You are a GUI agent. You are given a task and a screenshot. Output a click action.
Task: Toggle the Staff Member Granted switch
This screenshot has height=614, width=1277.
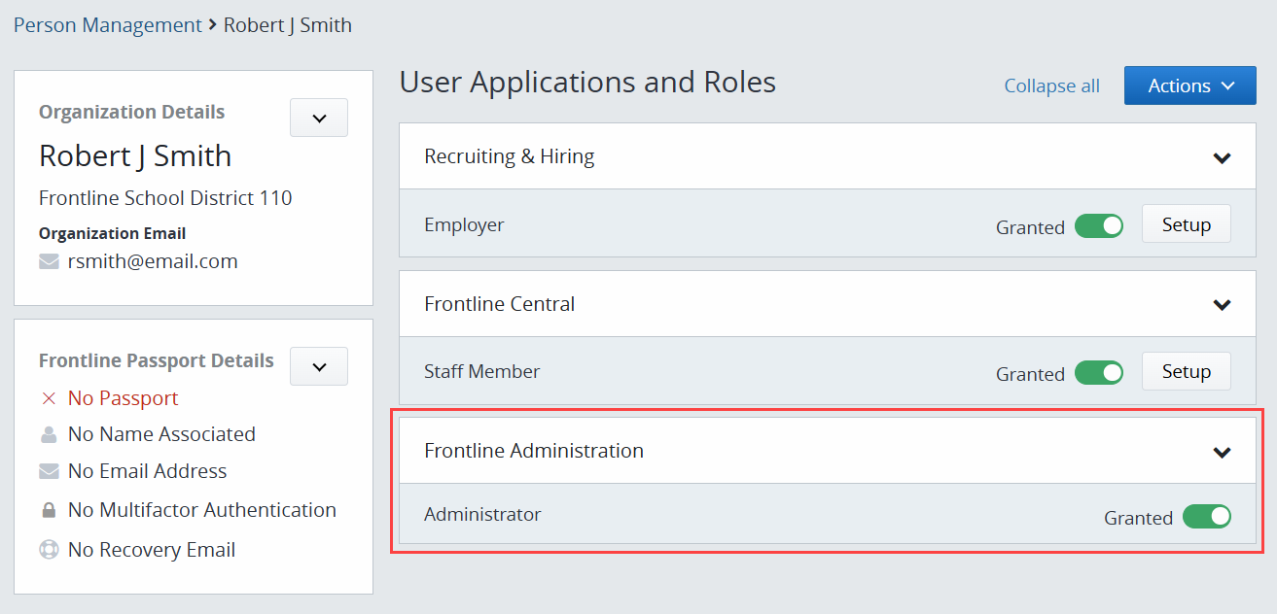click(1099, 373)
